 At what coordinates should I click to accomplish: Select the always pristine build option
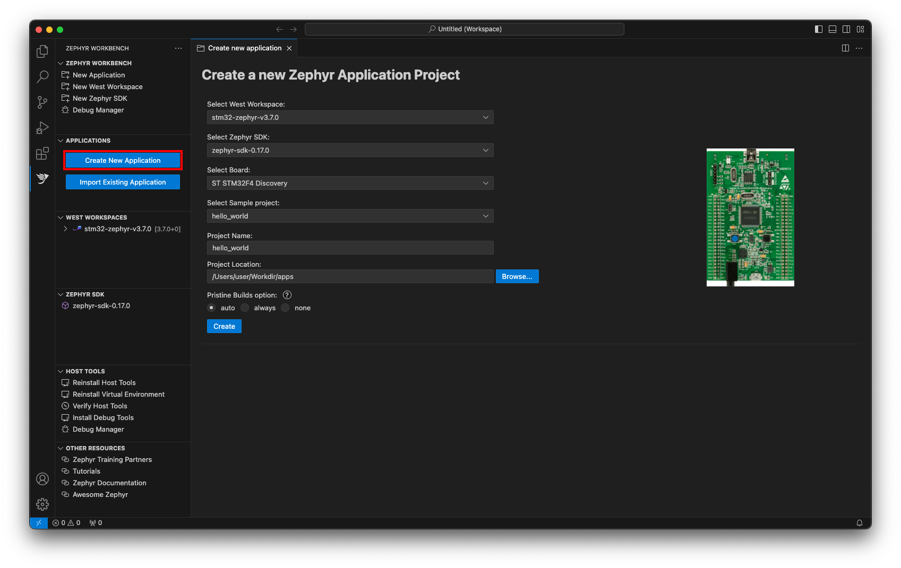point(245,308)
